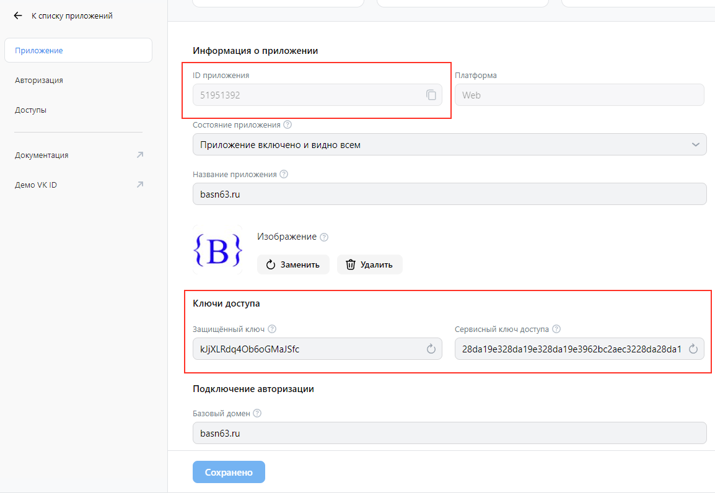Viewport: 715px width, 493px height.
Task: Copy the application ID 51951392
Action: click(431, 94)
